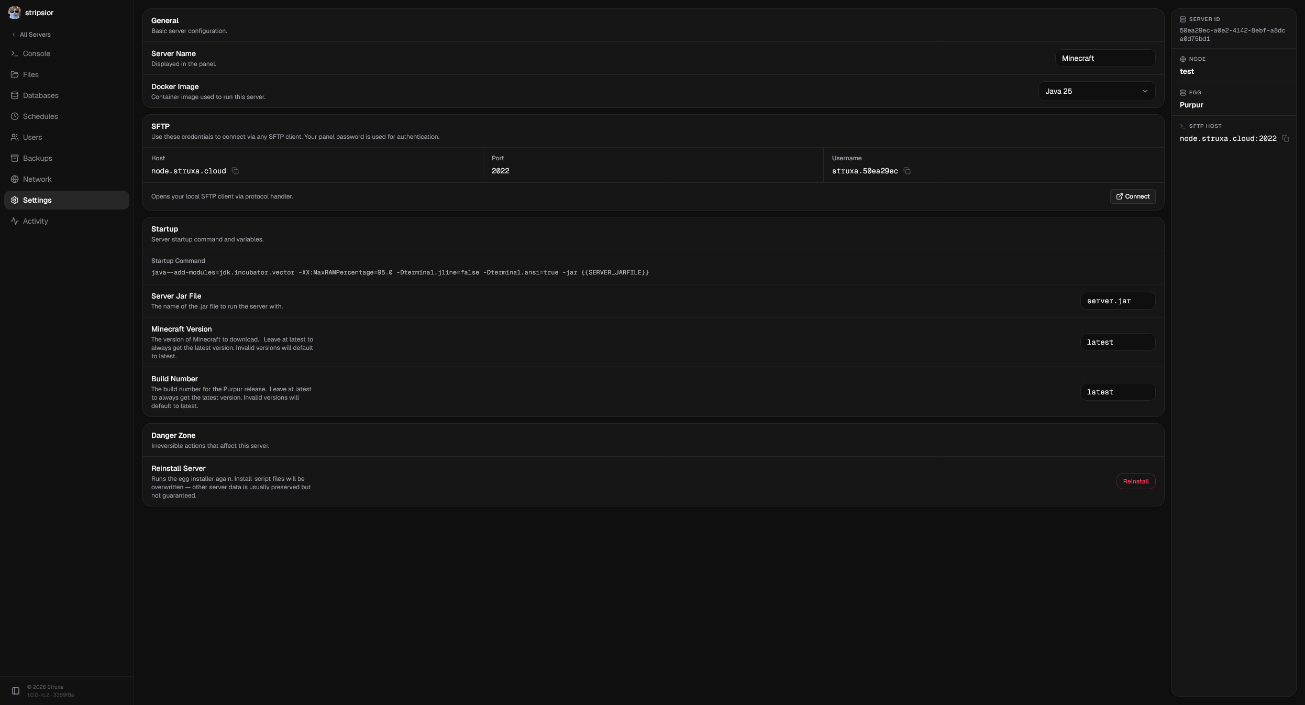Edit the Server Name field
Screen dimensions: 1305x705
[x=1105, y=58]
